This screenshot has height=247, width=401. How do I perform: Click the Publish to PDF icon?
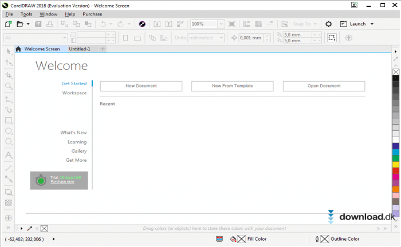[180, 24]
